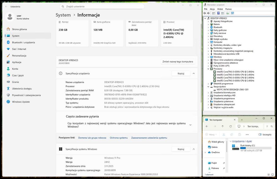
Task: Click the scan for hardware changes monitor icon
Action: pos(232,13)
